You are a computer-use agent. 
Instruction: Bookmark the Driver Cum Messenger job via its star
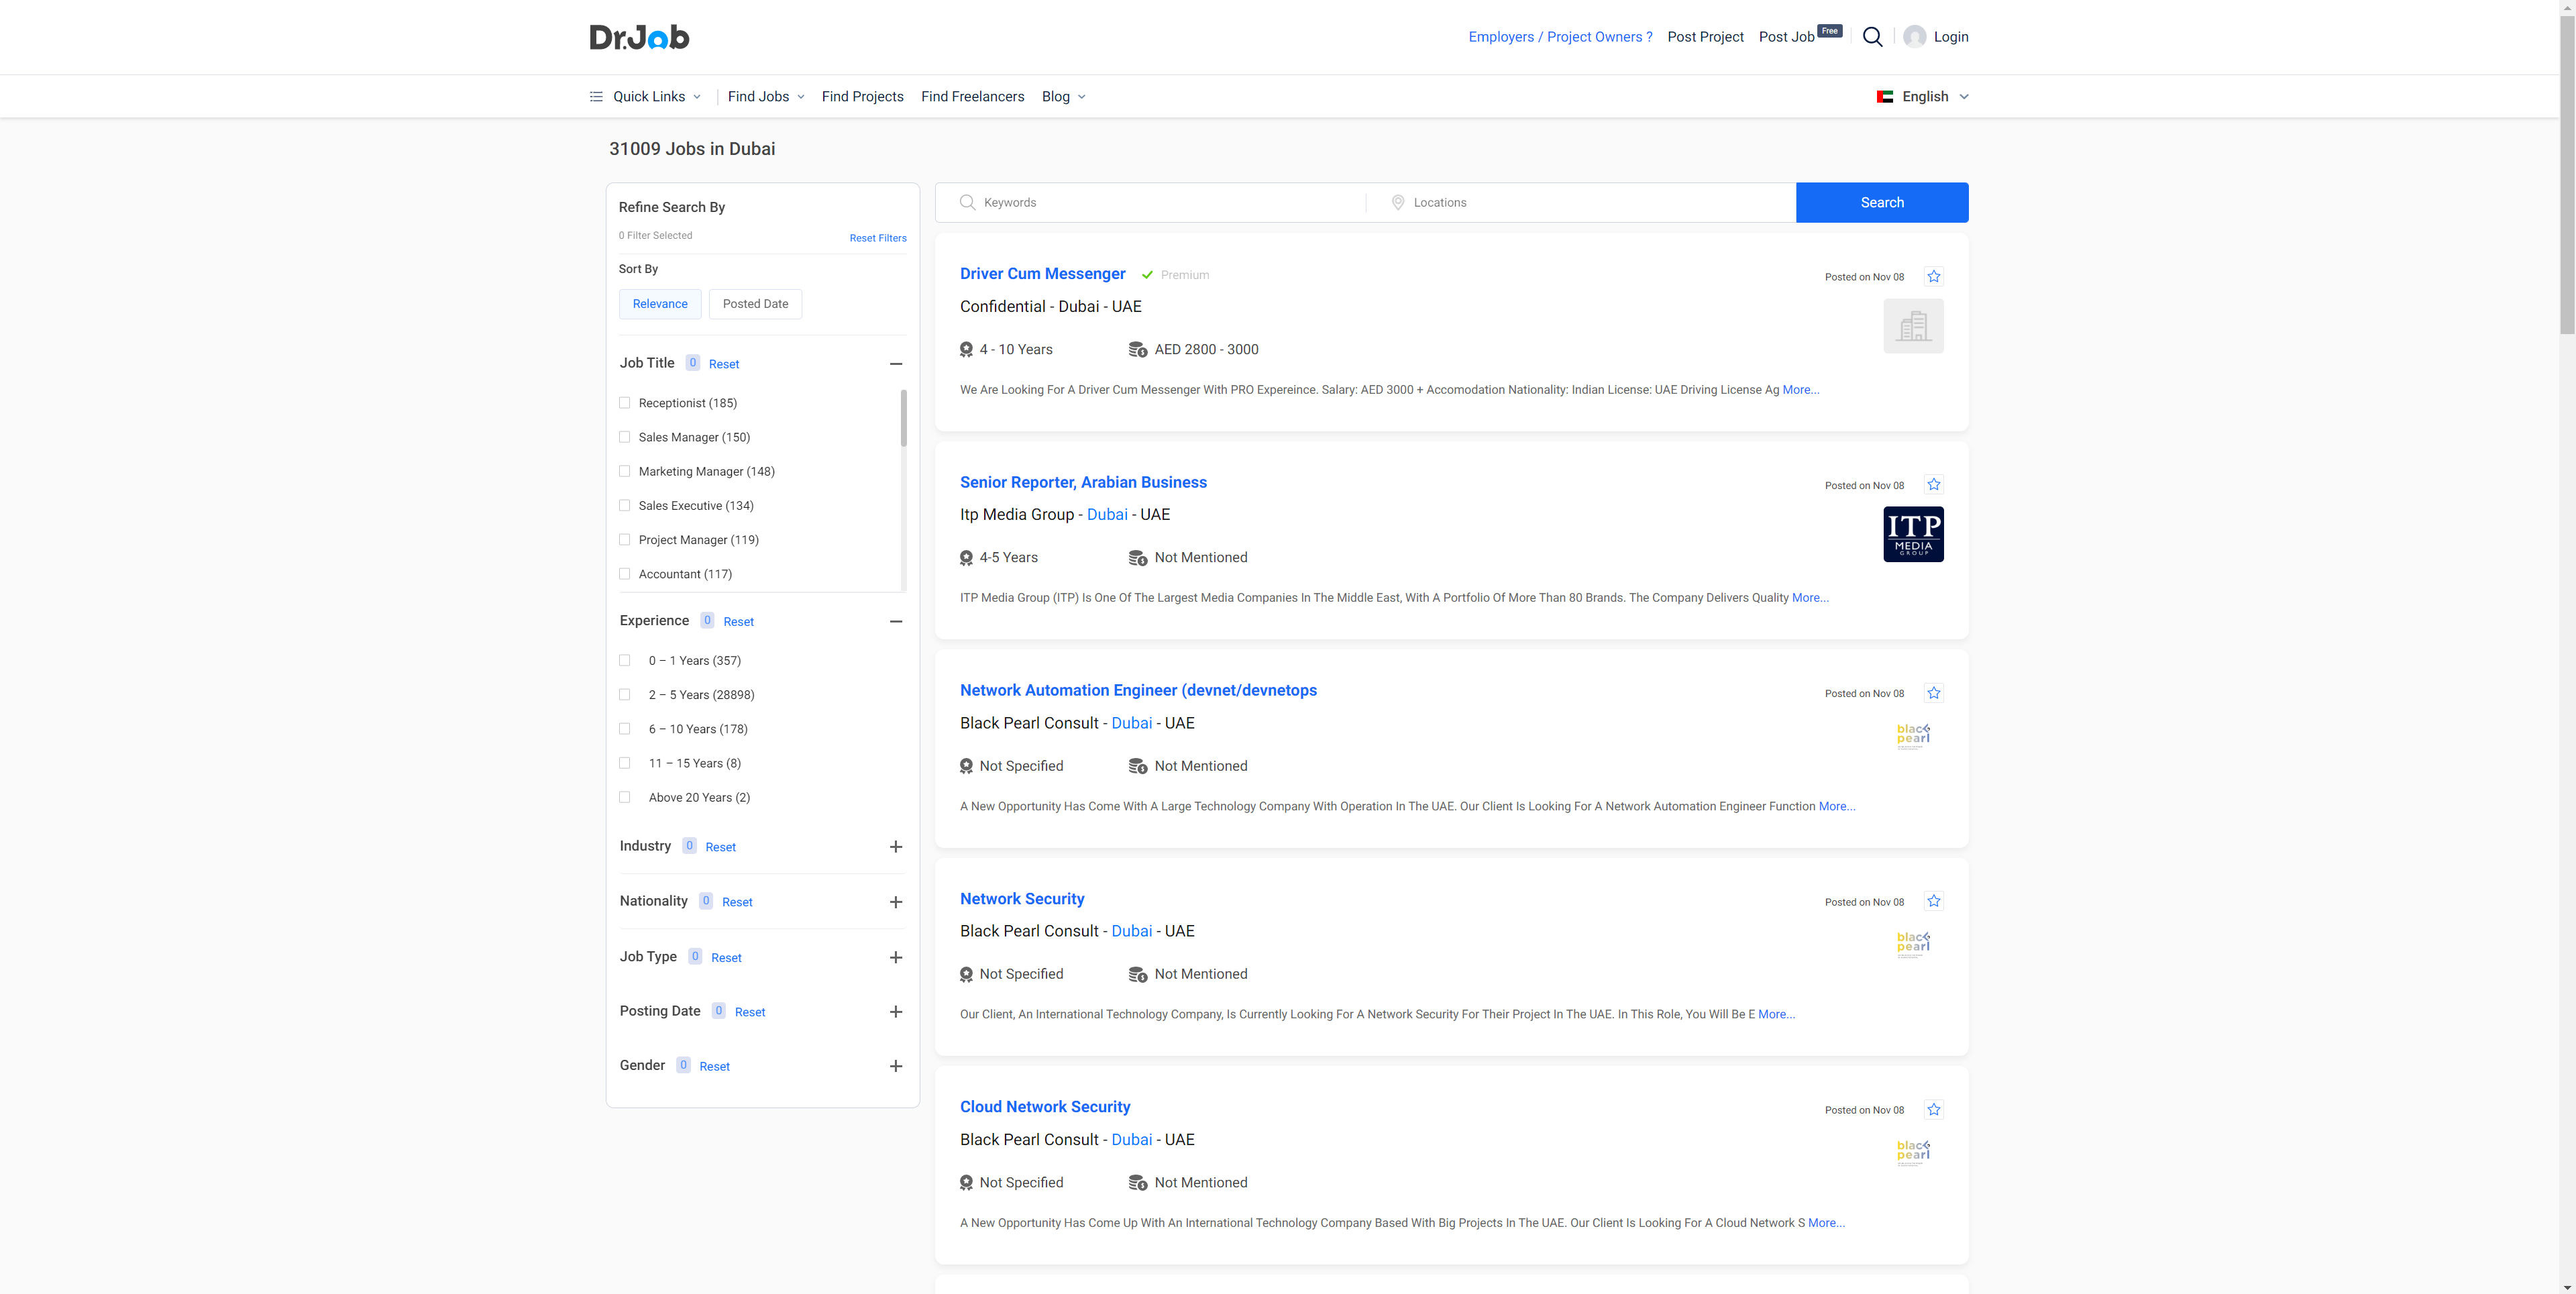click(1933, 277)
